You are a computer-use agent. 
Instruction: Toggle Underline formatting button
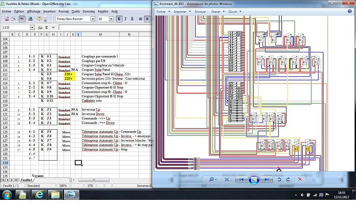pyautogui.click(x=132, y=19)
